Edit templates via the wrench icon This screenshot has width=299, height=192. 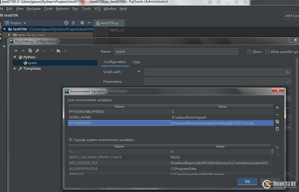(x=37, y=51)
